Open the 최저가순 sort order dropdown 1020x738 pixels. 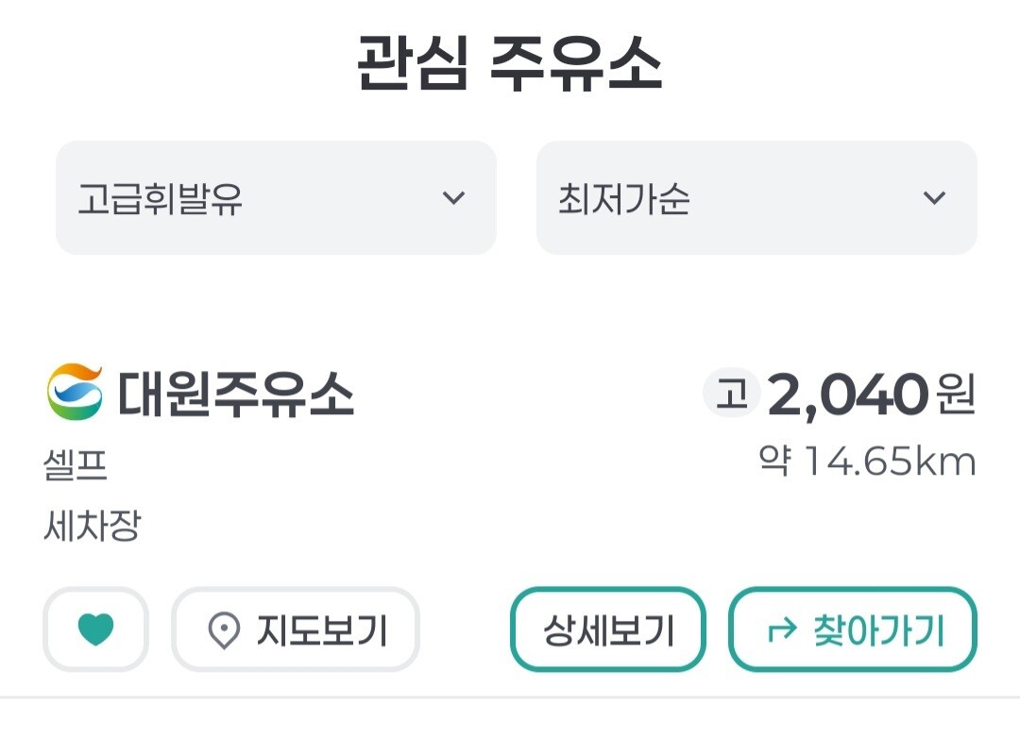click(x=756, y=198)
